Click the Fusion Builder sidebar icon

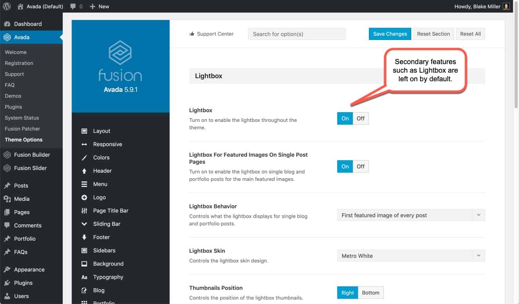tap(7, 155)
